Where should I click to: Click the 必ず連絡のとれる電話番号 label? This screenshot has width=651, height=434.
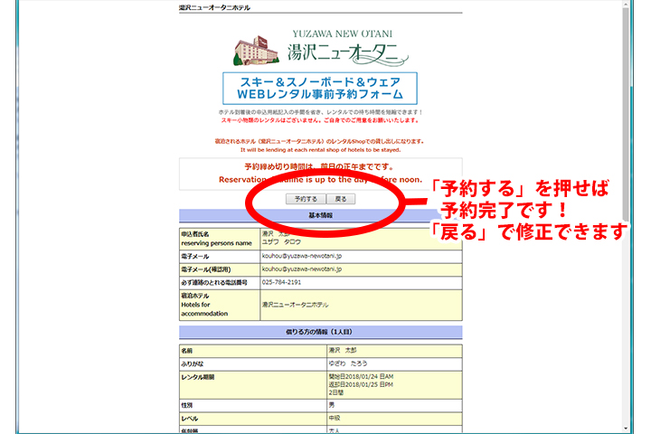[x=214, y=282]
